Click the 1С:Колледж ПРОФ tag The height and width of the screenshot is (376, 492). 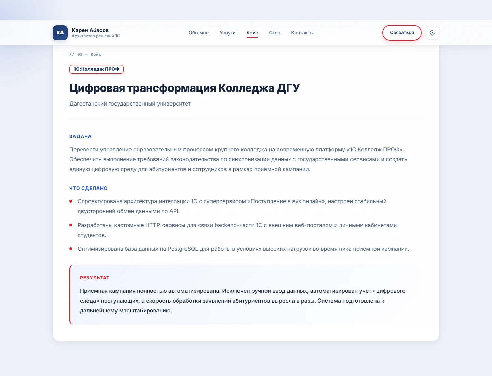pos(96,69)
